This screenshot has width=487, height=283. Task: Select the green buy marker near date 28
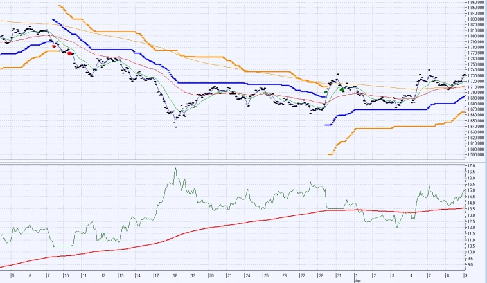click(326, 92)
